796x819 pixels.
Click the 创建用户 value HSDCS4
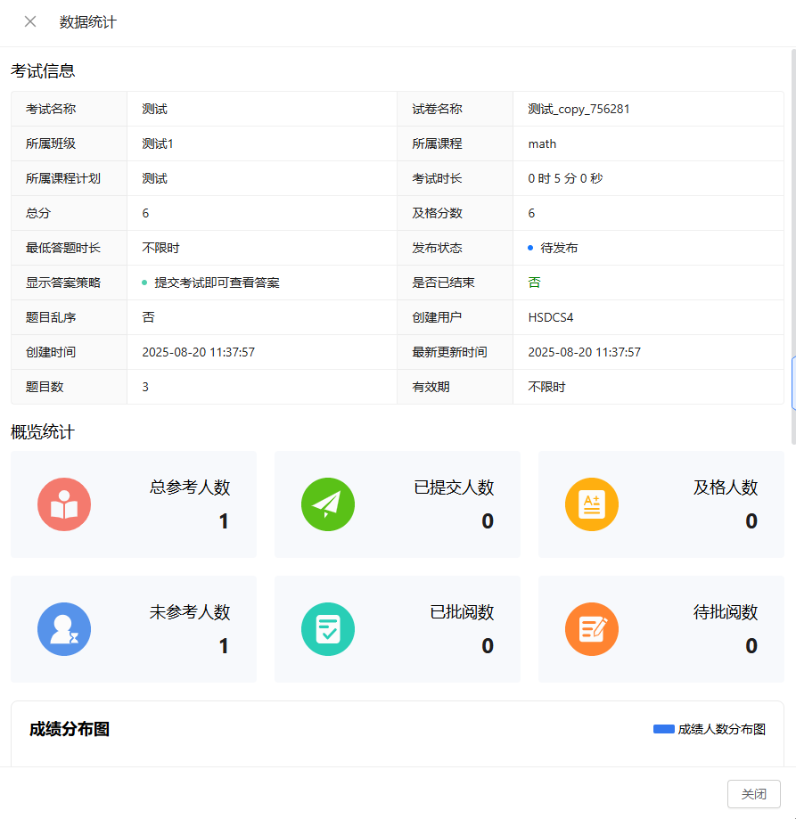550,317
